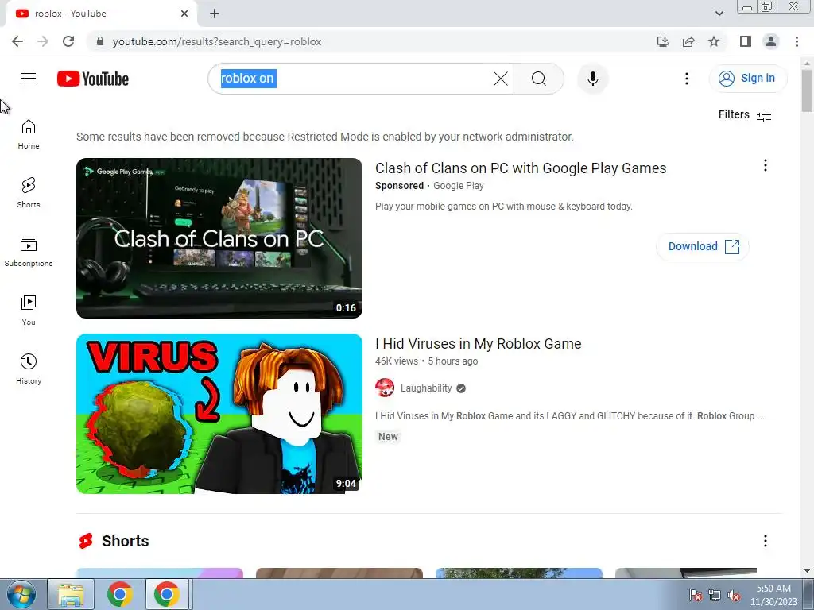Play the VIRUS Roblox video thumbnail

tap(219, 413)
